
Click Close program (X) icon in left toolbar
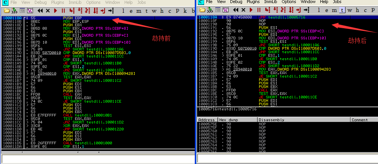[48, 10]
